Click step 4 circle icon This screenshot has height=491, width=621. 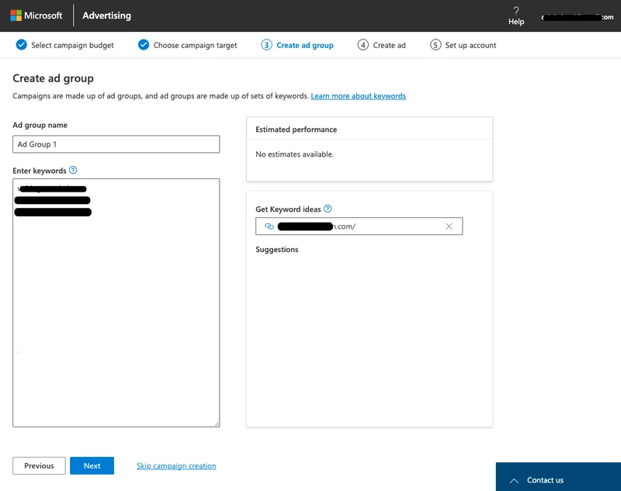(363, 45)
